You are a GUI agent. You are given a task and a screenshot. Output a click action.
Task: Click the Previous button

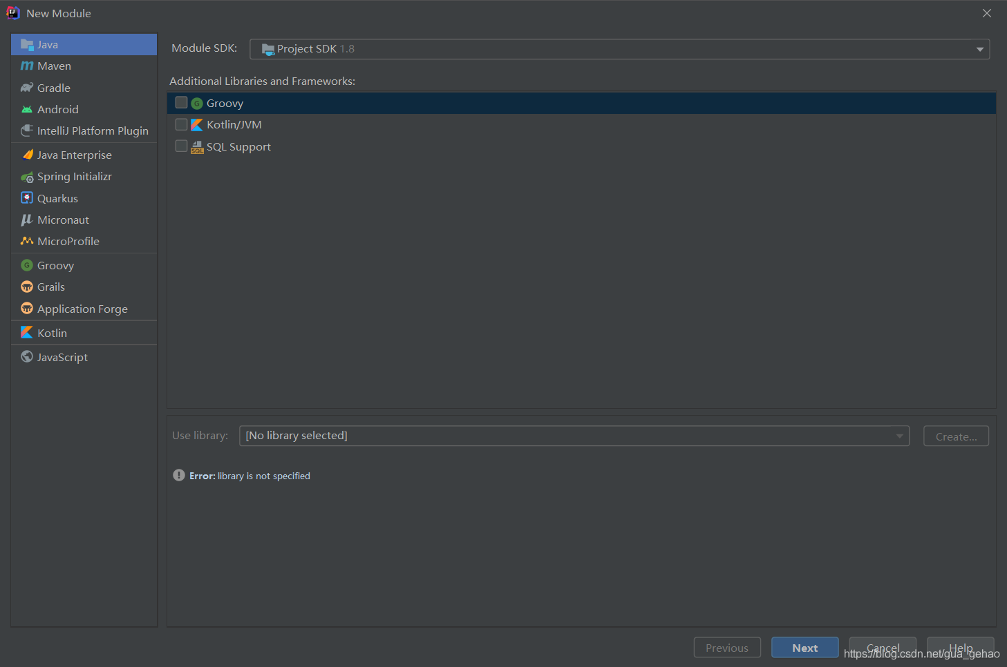pyautogui.click(x=727, y=648)
